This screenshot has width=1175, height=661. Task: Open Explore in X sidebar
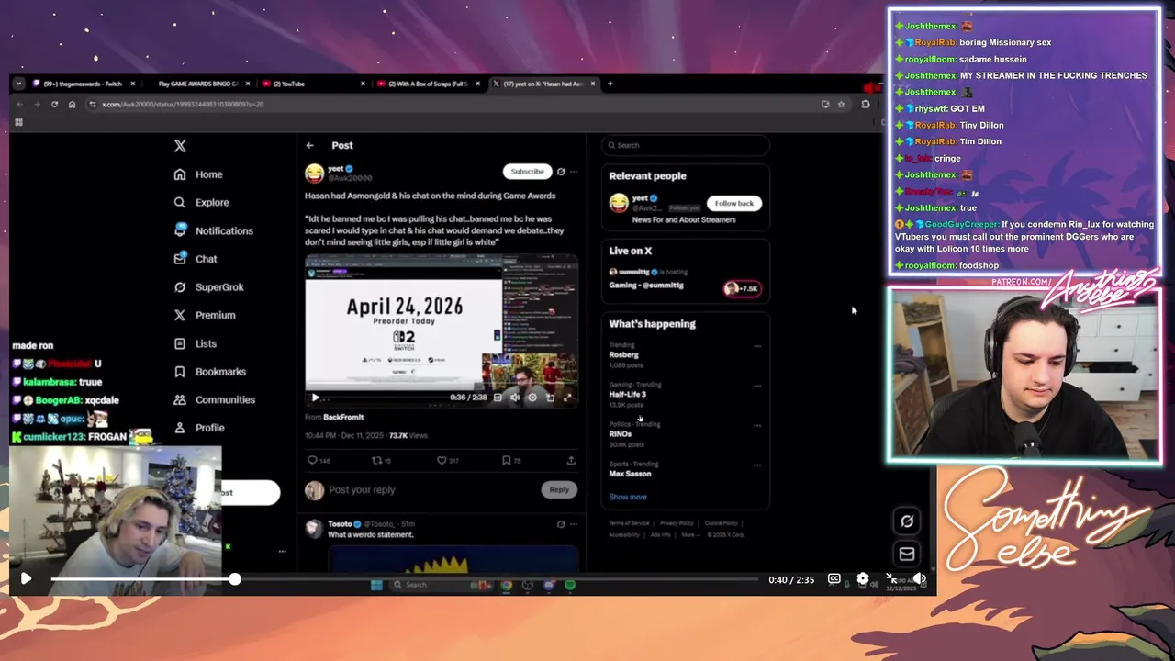202,202
